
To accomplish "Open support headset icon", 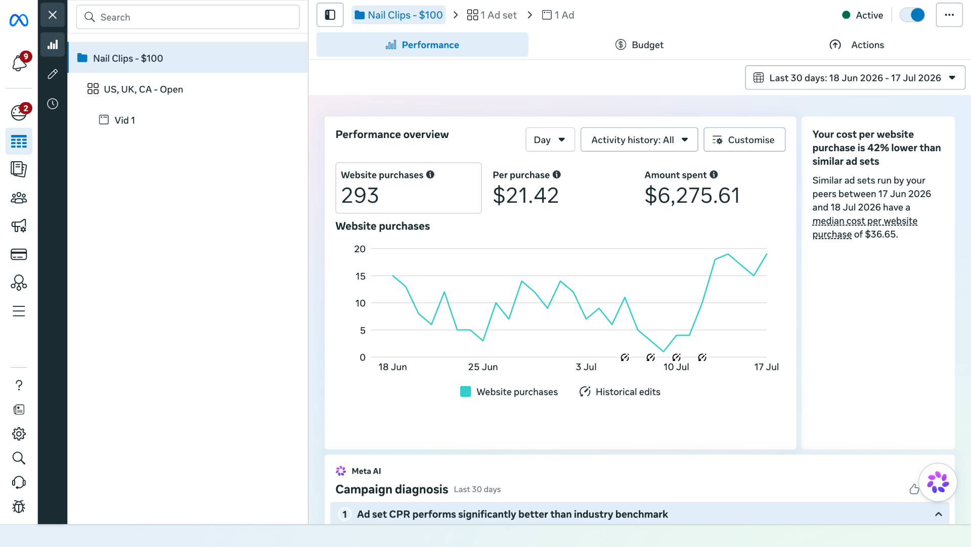I will pyautogui.click(x=19, y=482).
